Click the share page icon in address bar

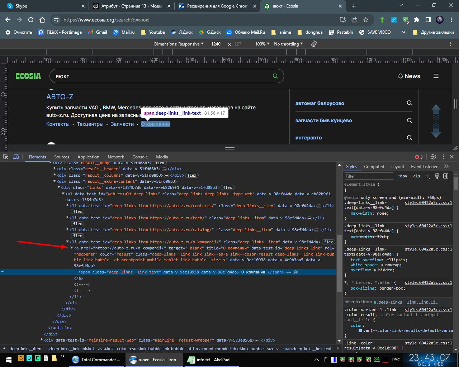click(x=354, y=20)
